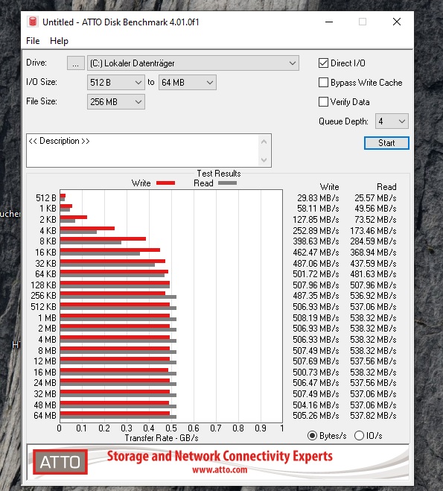Open the Queue Depth dropdown
Screen dimensions: 443x491
coord(392,121)
